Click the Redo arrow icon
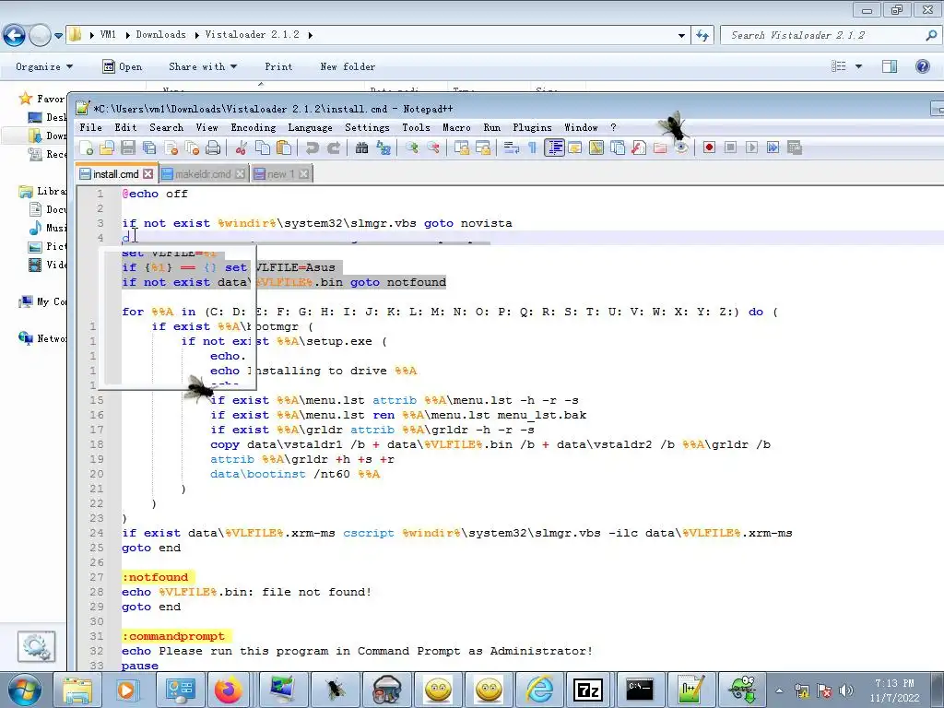This screenshot has width=944, height=708. (x=333, y=147)
